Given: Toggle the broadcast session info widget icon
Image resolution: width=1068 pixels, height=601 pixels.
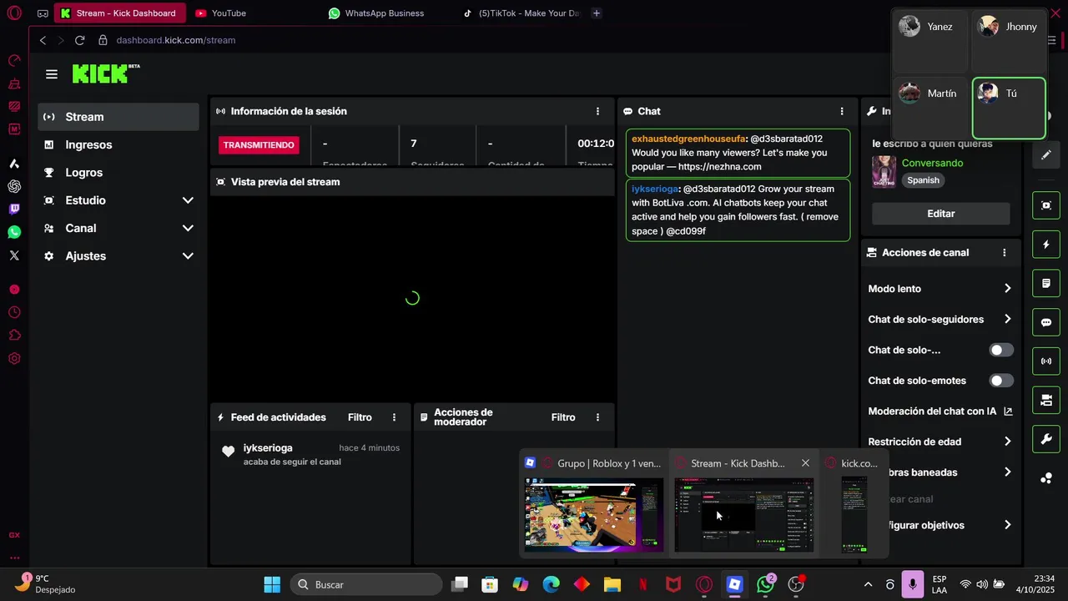Looking at the screenshot, I should tap(1046, 361).
